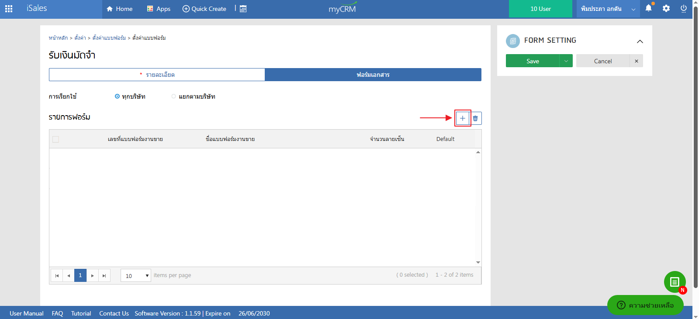Click the plus icon to add form
This screenshot has width=699, height=319.
click(x=462, y=118)
